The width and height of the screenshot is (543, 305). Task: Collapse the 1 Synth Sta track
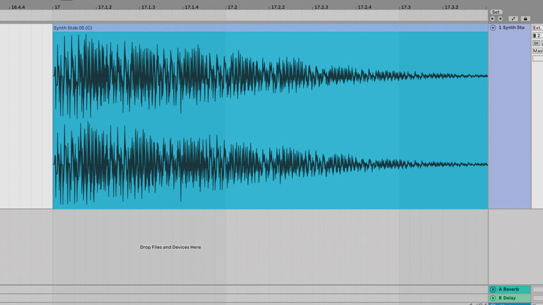[493, 27]
